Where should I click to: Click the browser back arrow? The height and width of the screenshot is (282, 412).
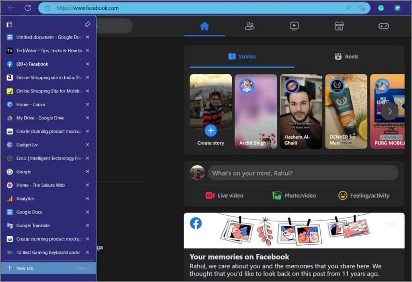pos(11,8)
